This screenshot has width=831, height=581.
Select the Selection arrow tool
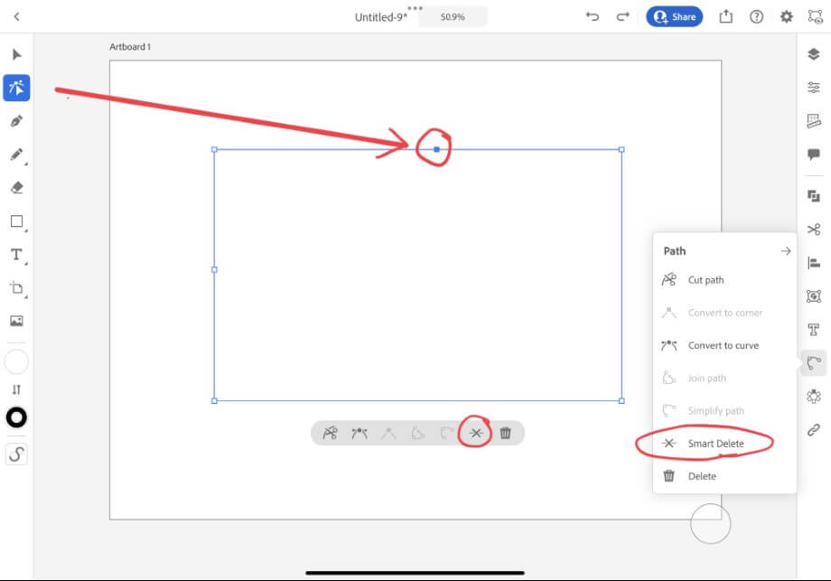16,54
